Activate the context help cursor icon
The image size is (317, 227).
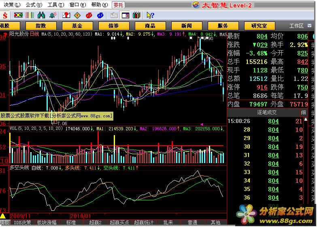tap(150, 15)
